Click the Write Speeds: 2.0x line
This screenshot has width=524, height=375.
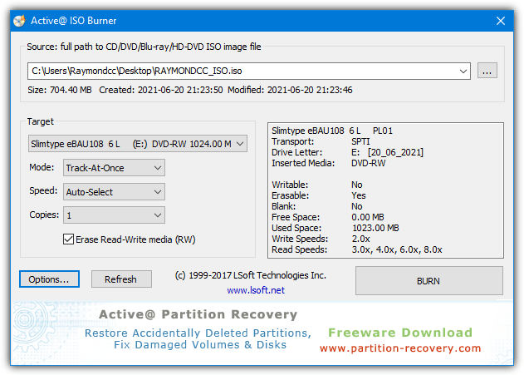click(321, 239)
